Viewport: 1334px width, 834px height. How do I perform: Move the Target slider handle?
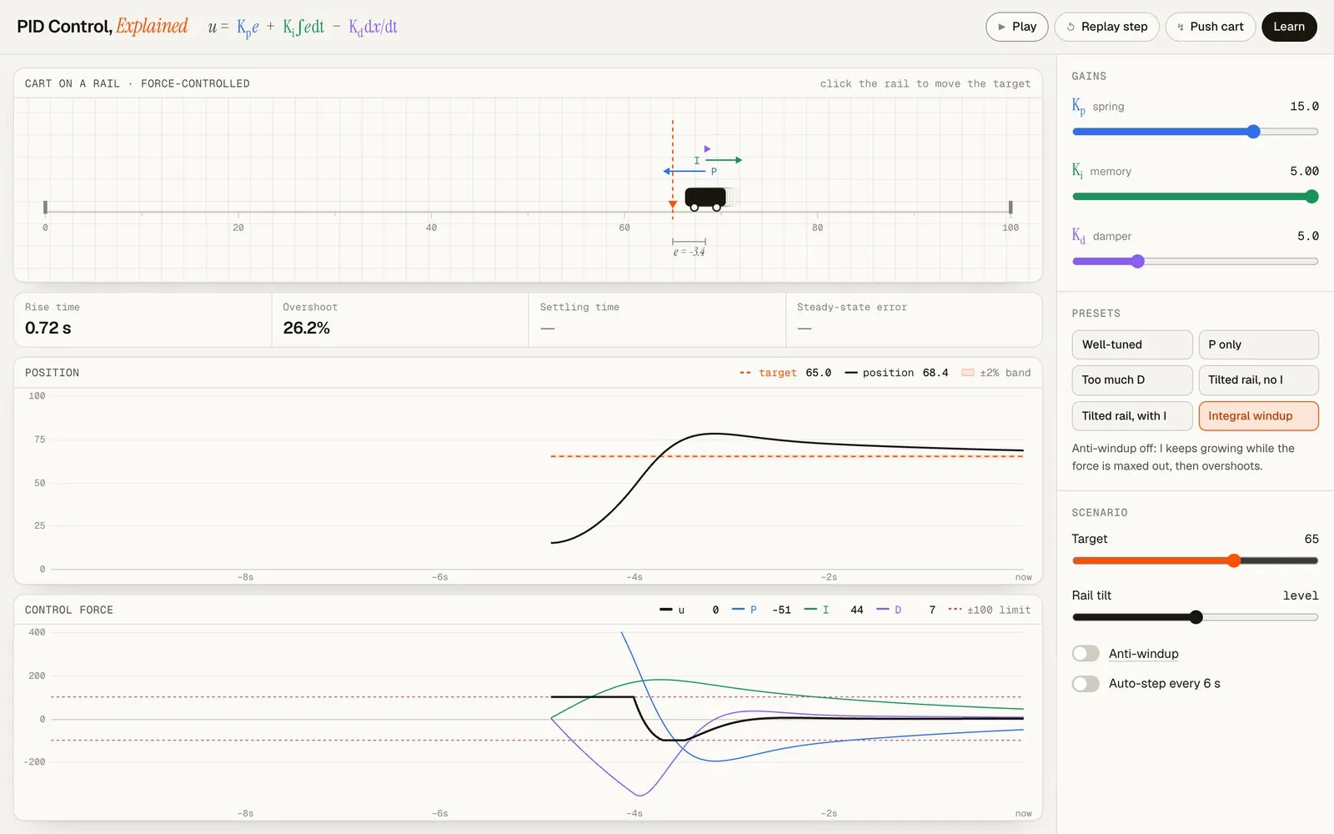[x=1234, y=560]
